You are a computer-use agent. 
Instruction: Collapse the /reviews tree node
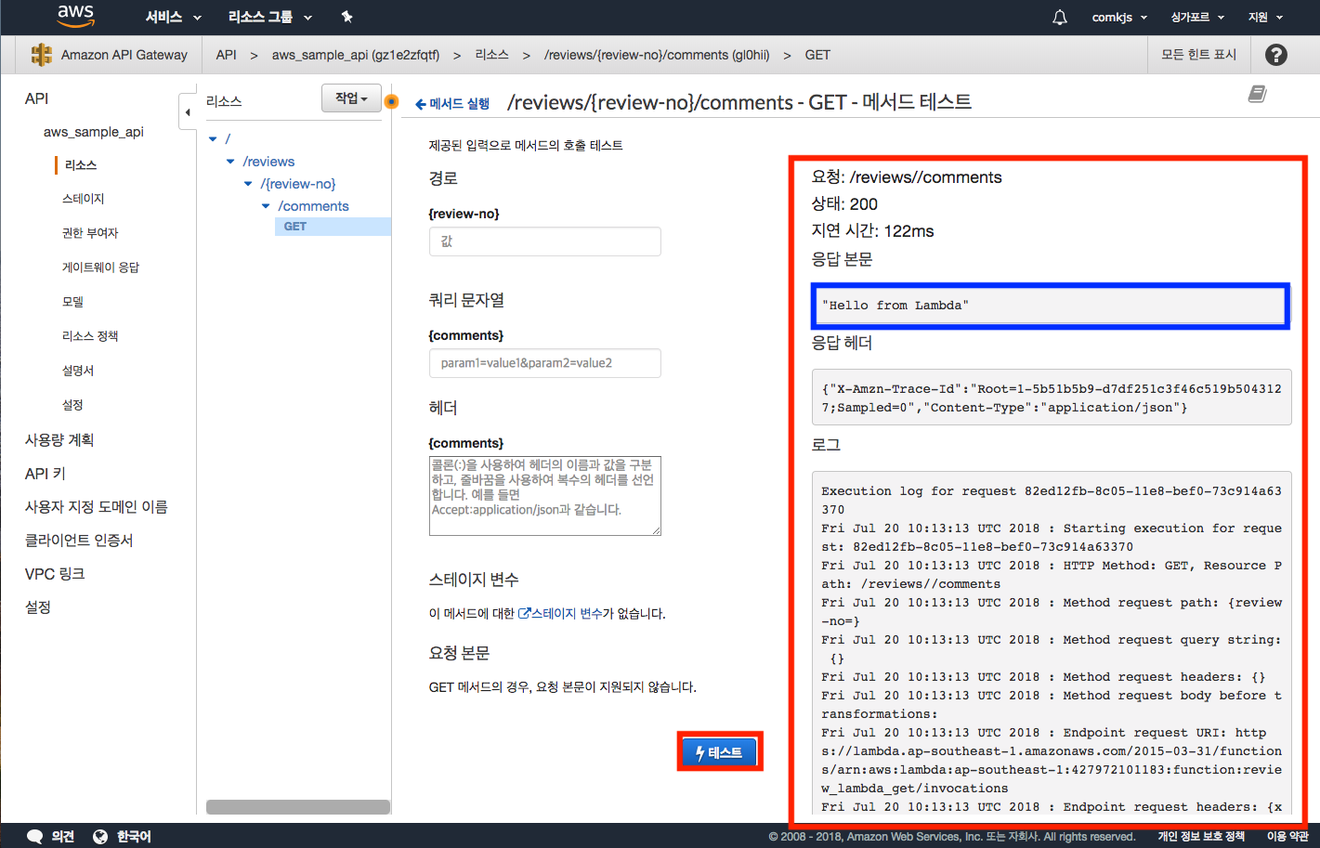[x=230, y=162]
